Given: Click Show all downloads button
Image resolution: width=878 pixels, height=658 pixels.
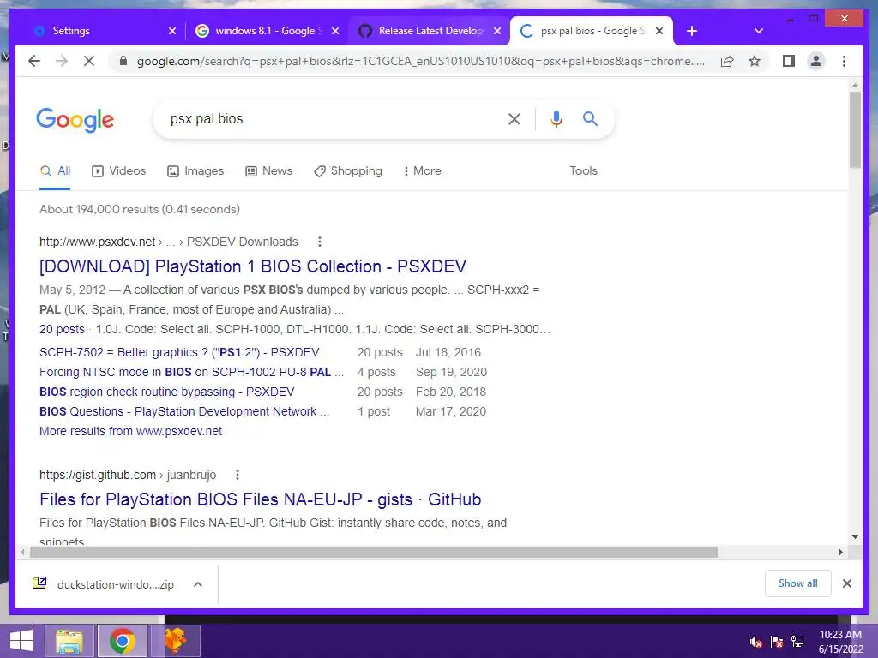Looking at the screenshot, I should (x=798, y=583).
